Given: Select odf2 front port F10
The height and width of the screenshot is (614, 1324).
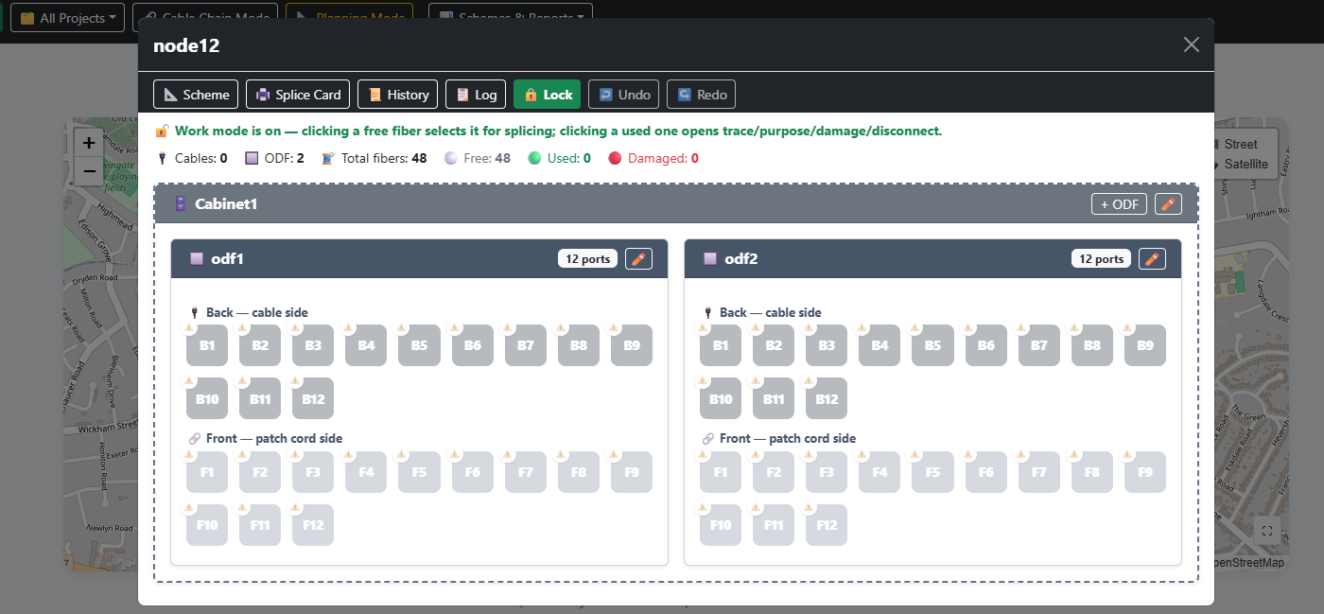Looking at the screenshot, I should [x=721, y=525].
